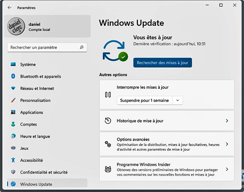Click the Confidentialité et sécurité shield icon
Image resolution: width=244 pixels, height=192 pixels.
(x=13, y=172)
